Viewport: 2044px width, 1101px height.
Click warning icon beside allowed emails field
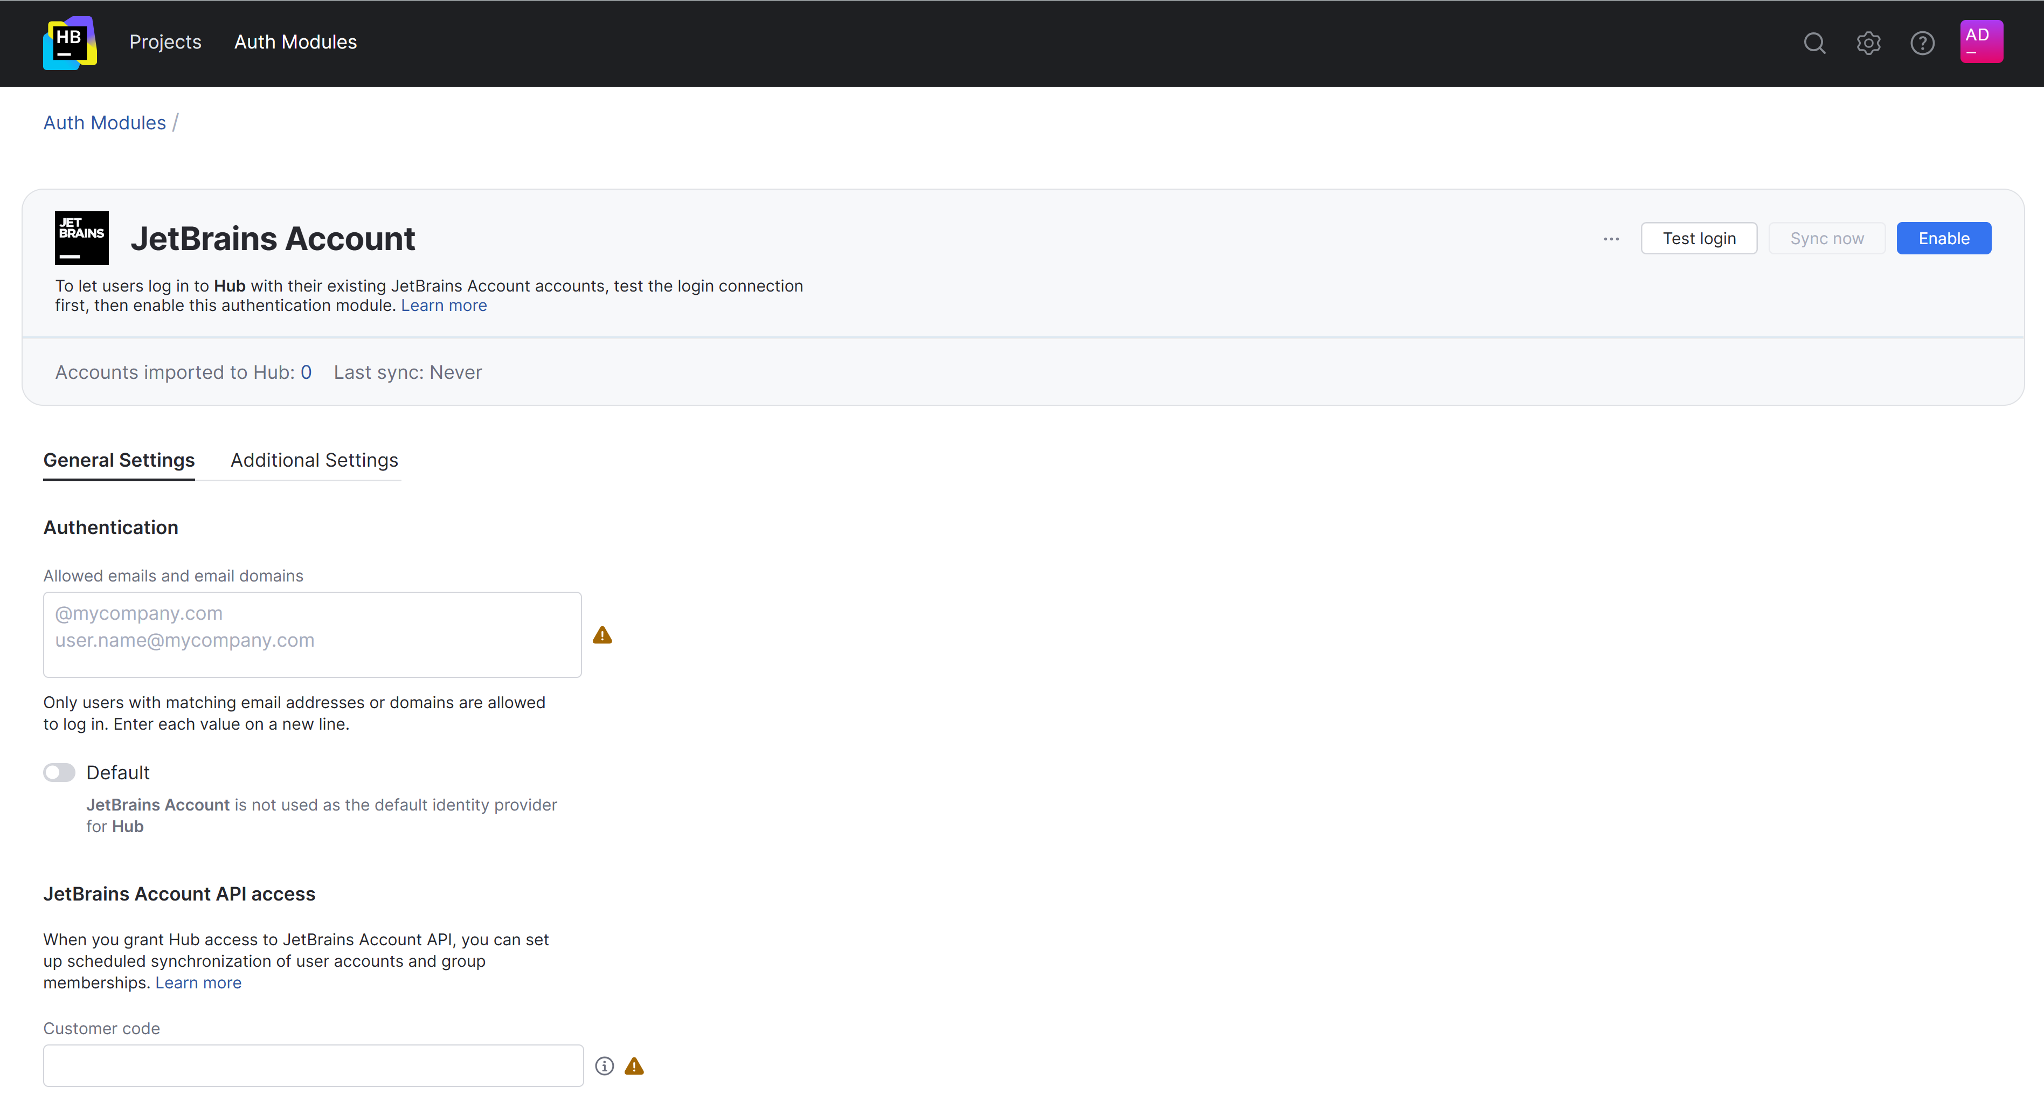[602, 635]
